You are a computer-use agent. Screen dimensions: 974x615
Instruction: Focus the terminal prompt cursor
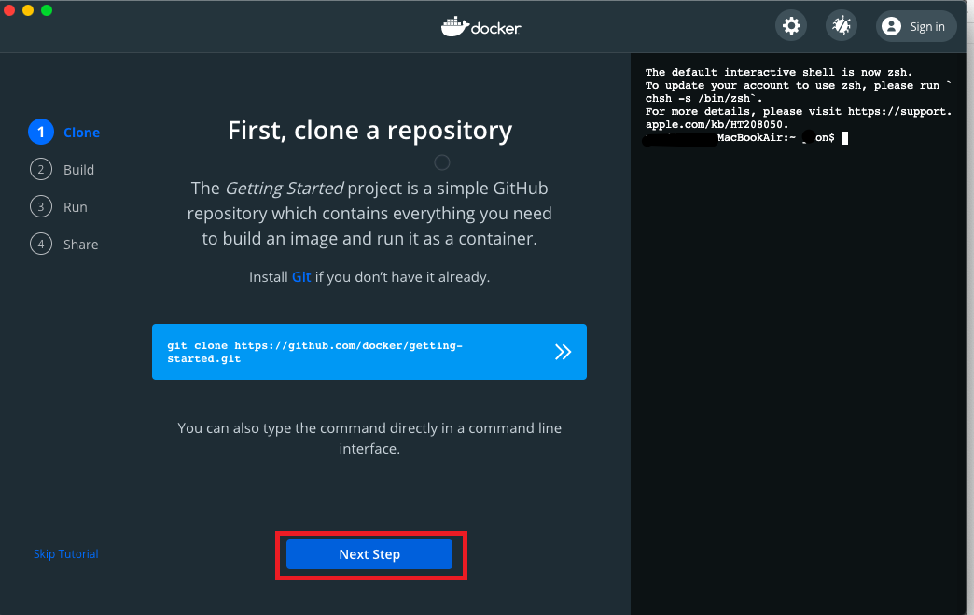[x=845, y=138]
